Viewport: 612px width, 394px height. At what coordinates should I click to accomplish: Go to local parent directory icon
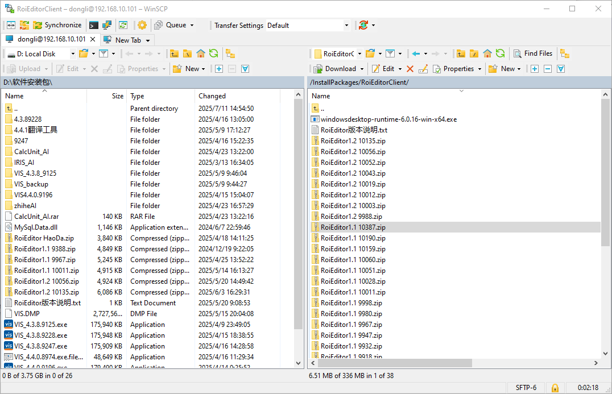[174, 53]
